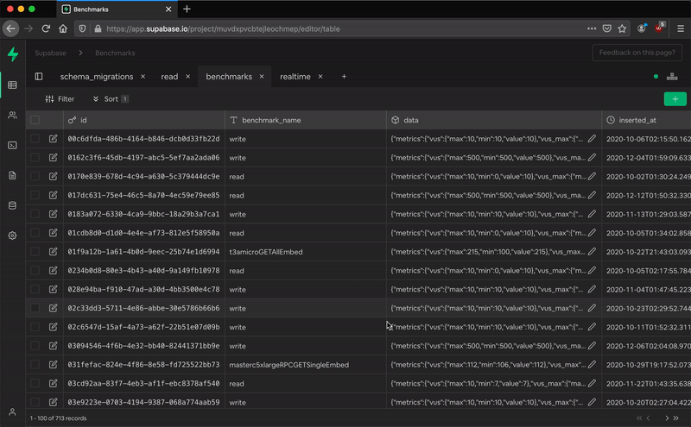
Task: Check the box for row 0183a072-6330-4ca9
Action: coord(35,214)
